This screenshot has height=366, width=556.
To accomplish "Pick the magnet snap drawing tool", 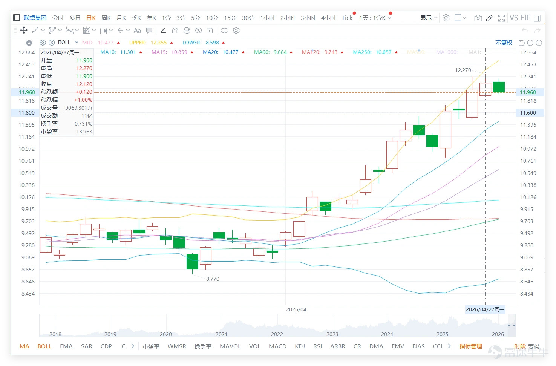I will click(x=175, y=31).
